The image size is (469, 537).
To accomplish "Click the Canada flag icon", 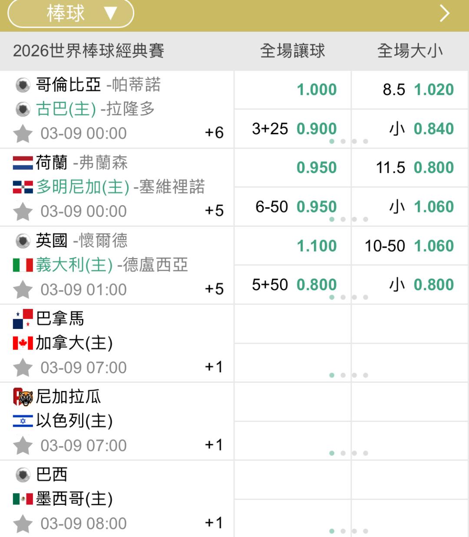I will [x=23, y=343].
